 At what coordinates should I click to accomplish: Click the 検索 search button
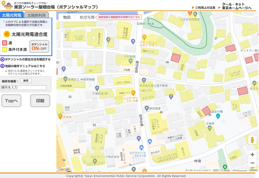coord(26,81)
